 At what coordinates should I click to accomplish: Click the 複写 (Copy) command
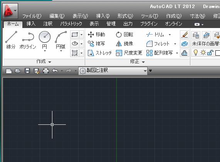tap(96, 44)
